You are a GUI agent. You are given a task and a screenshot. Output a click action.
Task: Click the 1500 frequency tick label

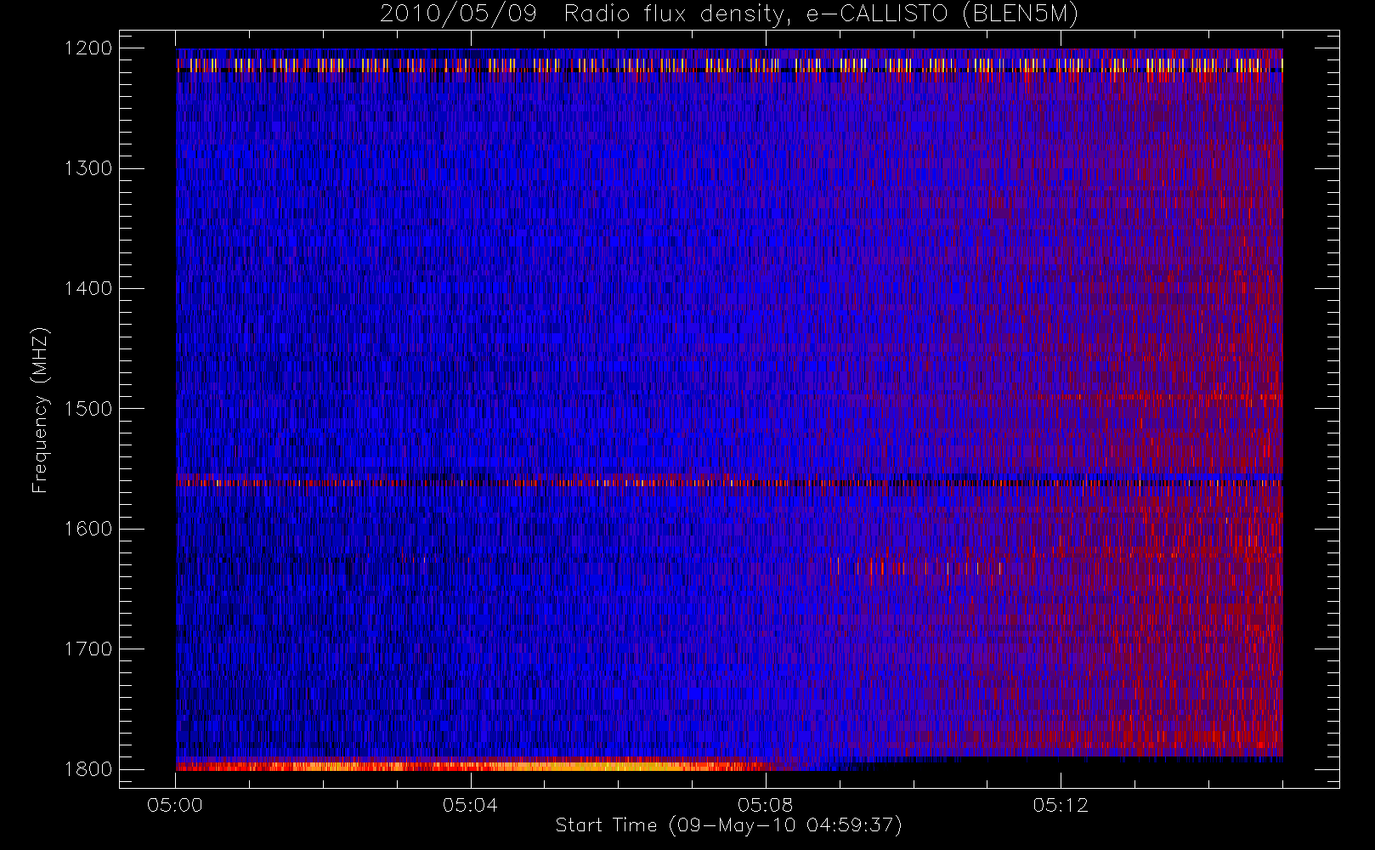tap(88, 409)
